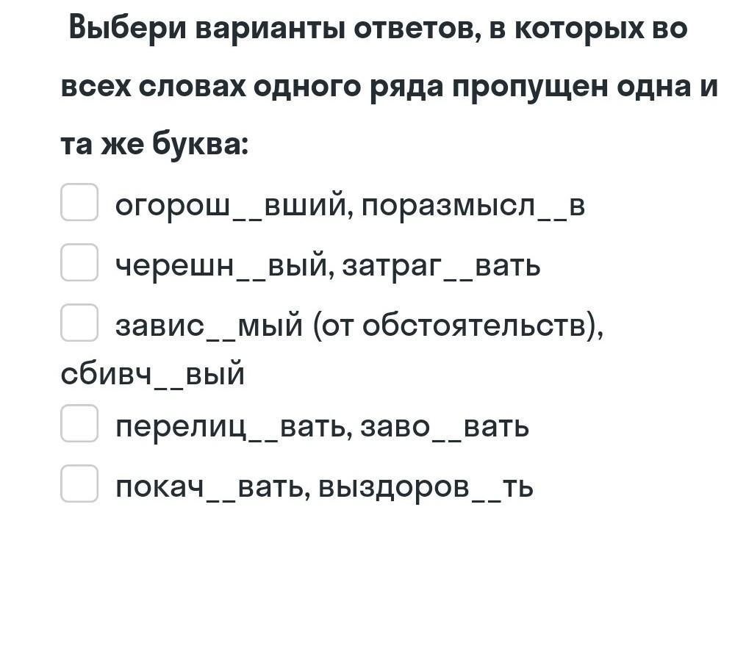
Task: Click the words одного ряда in heading
Action: tap(348, 87)
